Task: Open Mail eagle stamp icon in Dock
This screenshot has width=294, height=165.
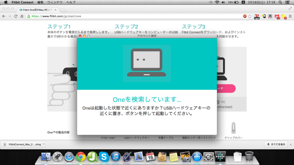Action: 139,157
